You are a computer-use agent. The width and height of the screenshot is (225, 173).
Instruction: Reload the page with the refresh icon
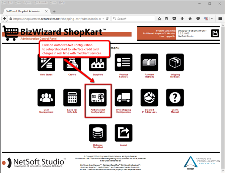click(107, 19)
